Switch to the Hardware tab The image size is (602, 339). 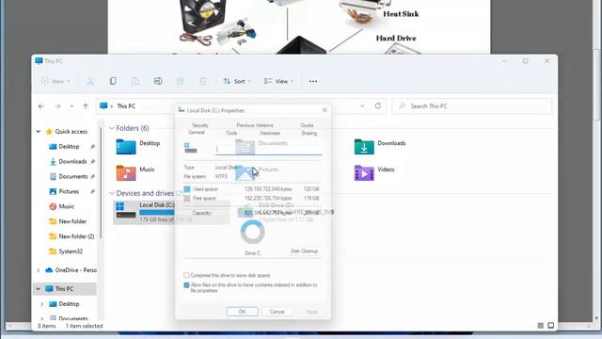pyautogui.click(x=270, y=133)
